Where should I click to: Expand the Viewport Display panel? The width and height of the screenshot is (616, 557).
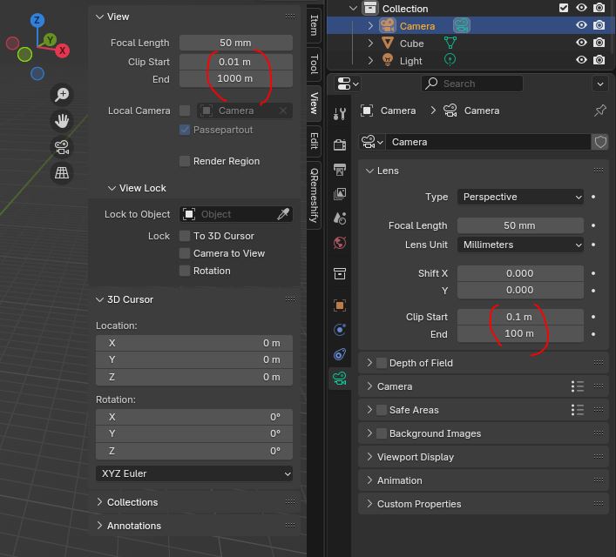point(369,457)
